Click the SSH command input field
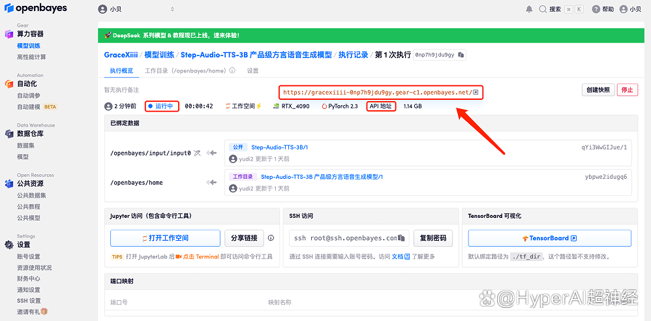The width and height of the screenshot is (651, 321). tap(349, 238)
